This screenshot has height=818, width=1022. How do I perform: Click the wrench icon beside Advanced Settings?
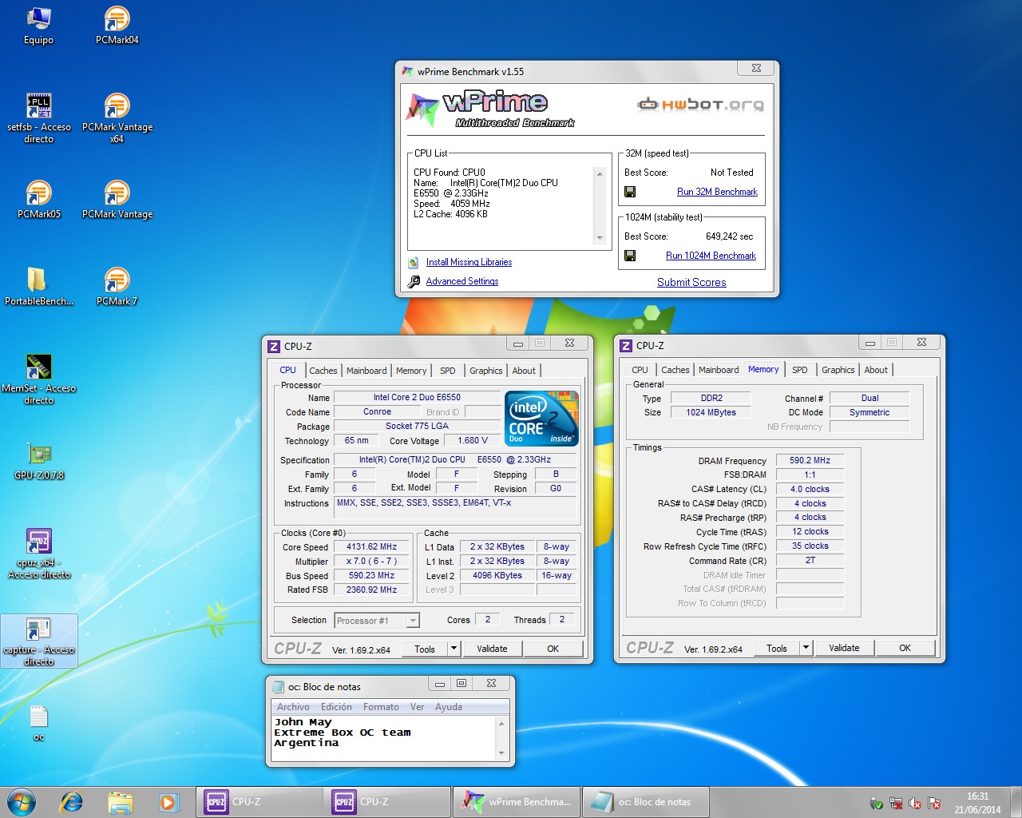[x=414, y=281]
